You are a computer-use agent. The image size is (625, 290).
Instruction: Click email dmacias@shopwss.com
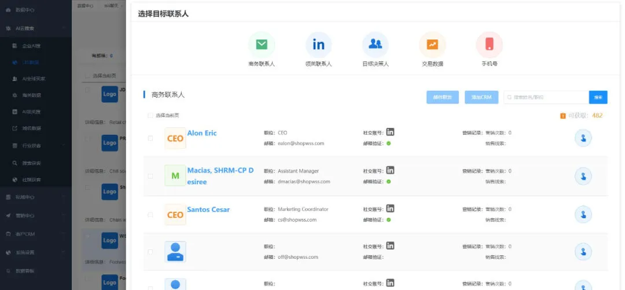point(304,182)
